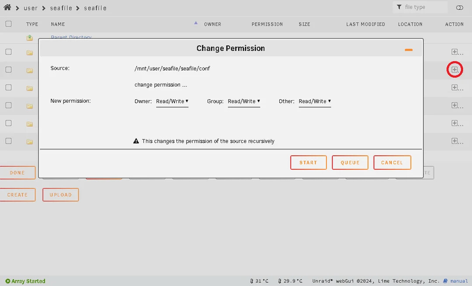
Task: Click the Parent Directory up-folder icon
Action: 30,38
